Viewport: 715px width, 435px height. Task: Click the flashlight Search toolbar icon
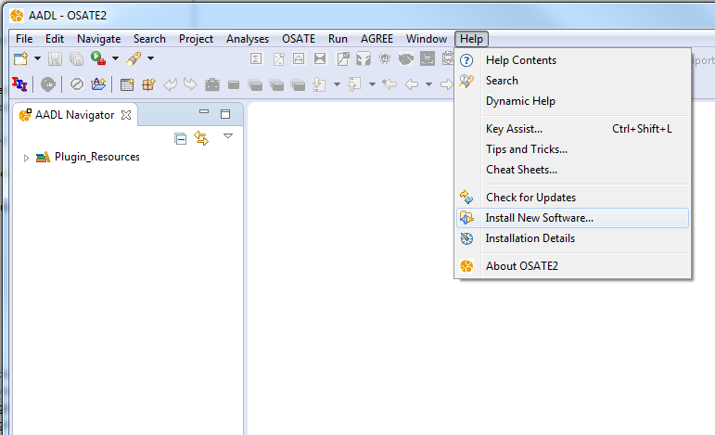[134, 58]
